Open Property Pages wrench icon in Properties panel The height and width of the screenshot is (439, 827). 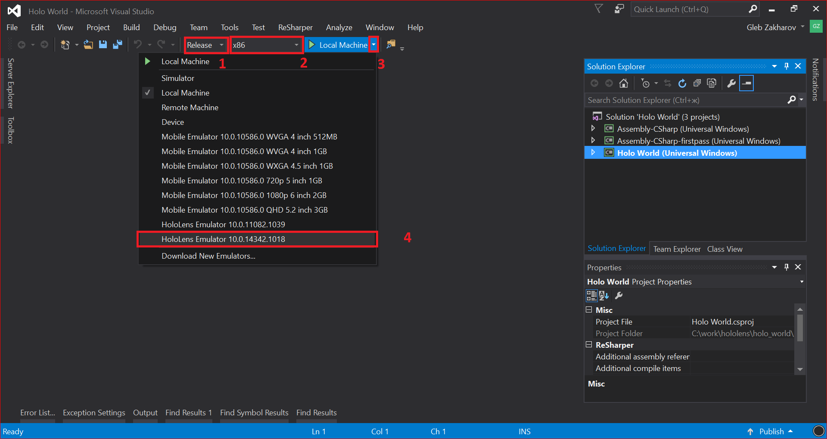click(x=619, y=296)
